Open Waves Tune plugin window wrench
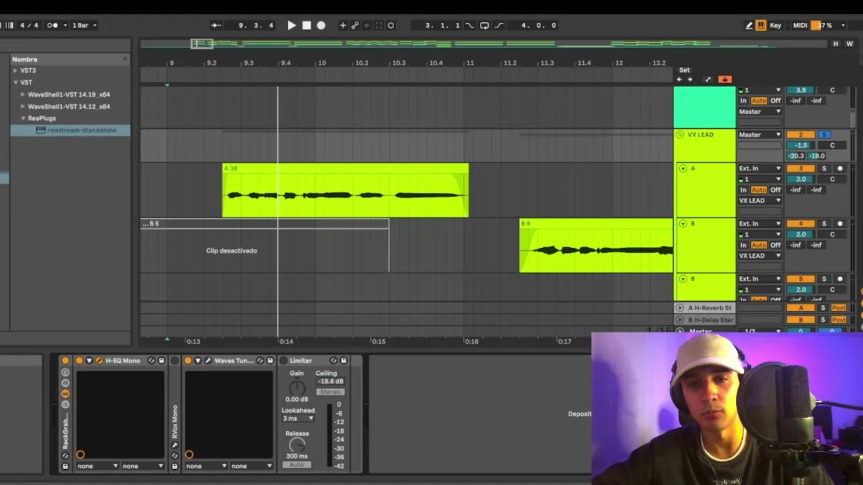Viewport: 863px width, 485px height. [208, 361]
